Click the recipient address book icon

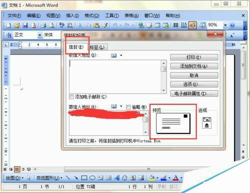click(x=114, y=55)
